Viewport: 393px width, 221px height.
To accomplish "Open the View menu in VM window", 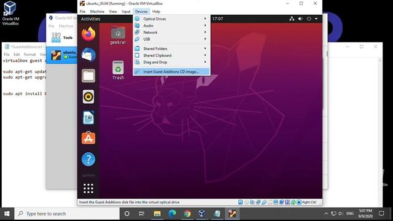I will 113,12.
